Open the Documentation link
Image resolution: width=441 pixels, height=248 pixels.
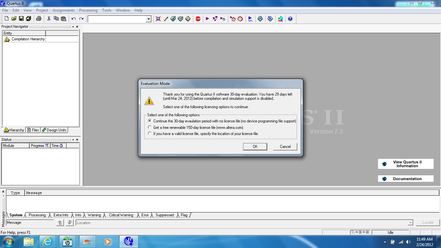click(x=406, y=179)
